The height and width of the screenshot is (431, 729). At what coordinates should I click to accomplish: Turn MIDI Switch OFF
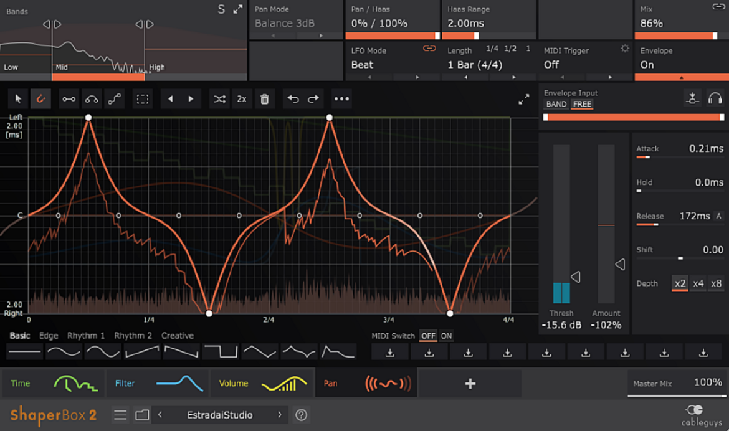coord(428,336)
